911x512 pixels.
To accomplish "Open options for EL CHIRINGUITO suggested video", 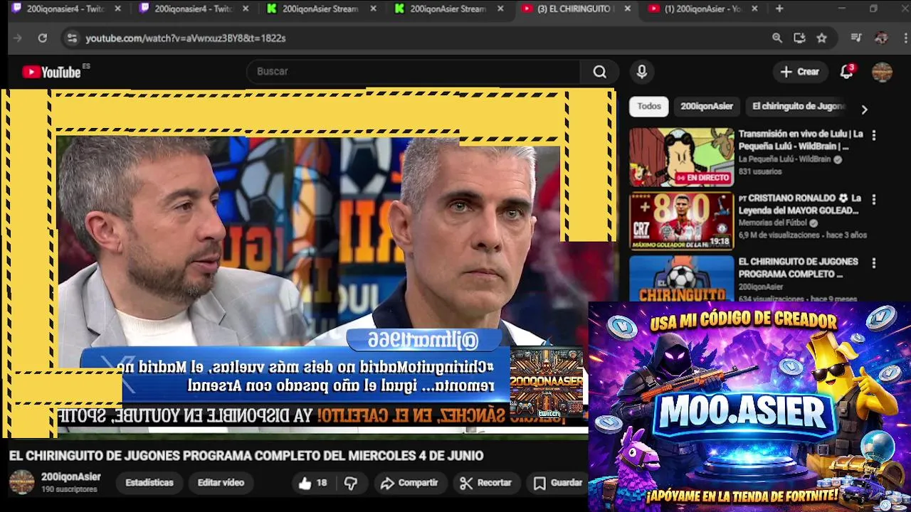I will click(874, 263).
